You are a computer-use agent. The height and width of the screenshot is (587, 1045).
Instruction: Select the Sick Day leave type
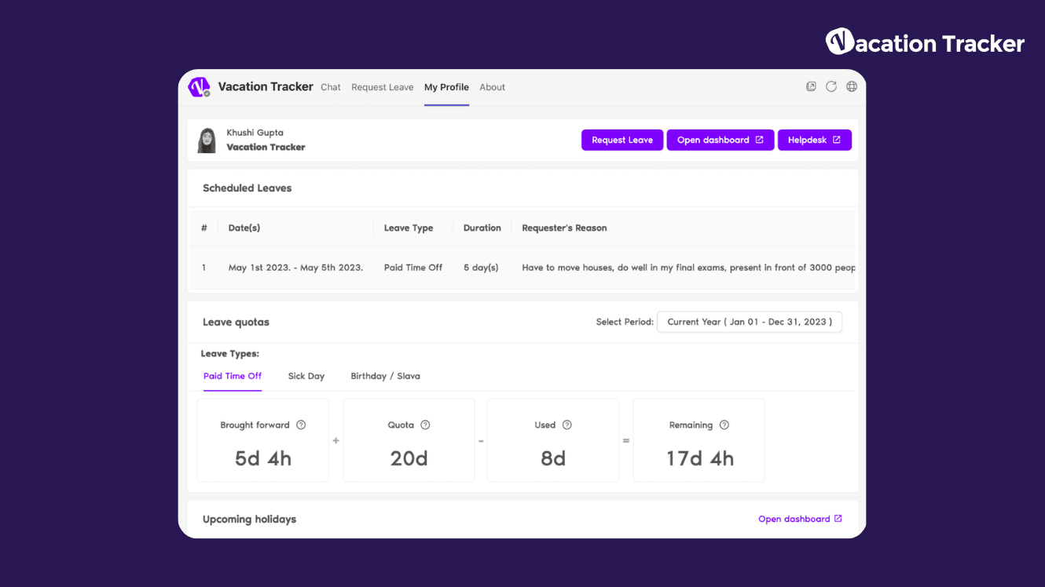coord(306,376)
